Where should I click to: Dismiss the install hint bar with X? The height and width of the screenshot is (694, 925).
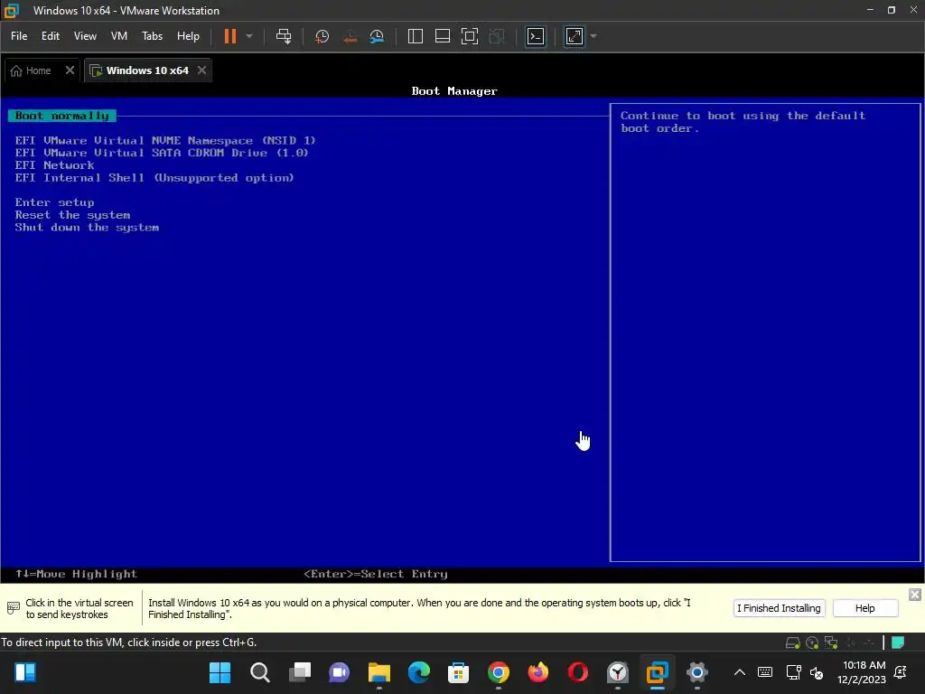914,595
